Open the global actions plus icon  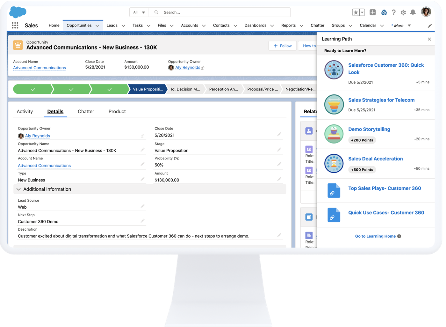point(372,12)
